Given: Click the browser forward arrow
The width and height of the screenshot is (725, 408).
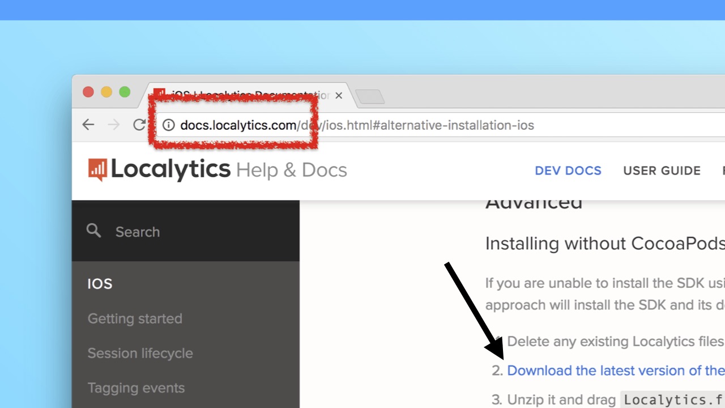Looking at the screenshot, I should 114,125.
